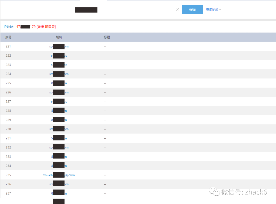Open the domain link in row 234
This screenshot has height=204, width=276.
[59, 166]
